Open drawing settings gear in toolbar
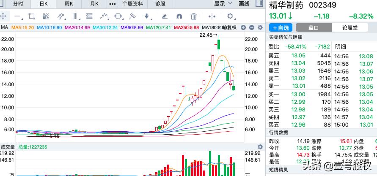Screen dimensions: 377x176 click(230, 16)
